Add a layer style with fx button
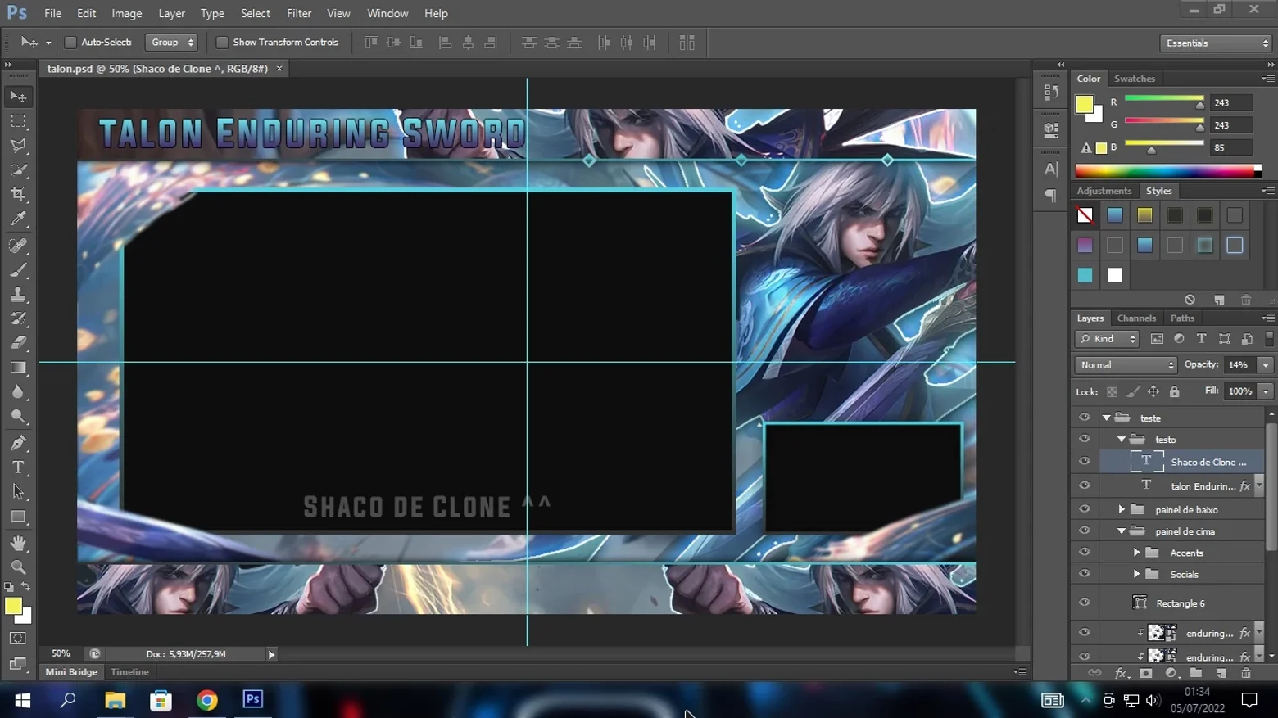 click(x=1121, y=673)
